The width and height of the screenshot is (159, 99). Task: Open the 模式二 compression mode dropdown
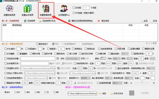(x=117, y=83)
